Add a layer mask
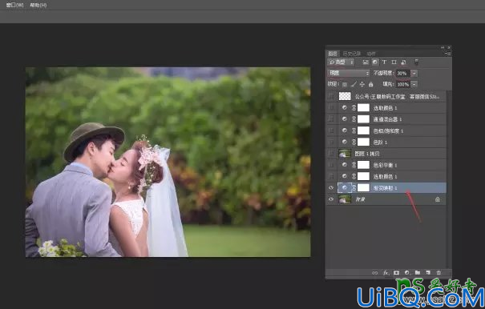Viewport: 485px width, 309px height. coord(396,273)
